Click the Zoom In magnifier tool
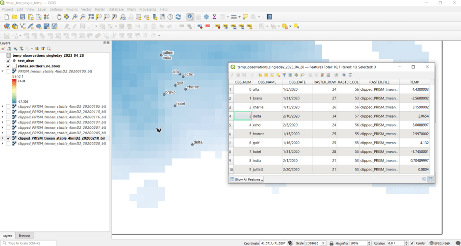Screen dimensions: 461x246 click(75, 17)
